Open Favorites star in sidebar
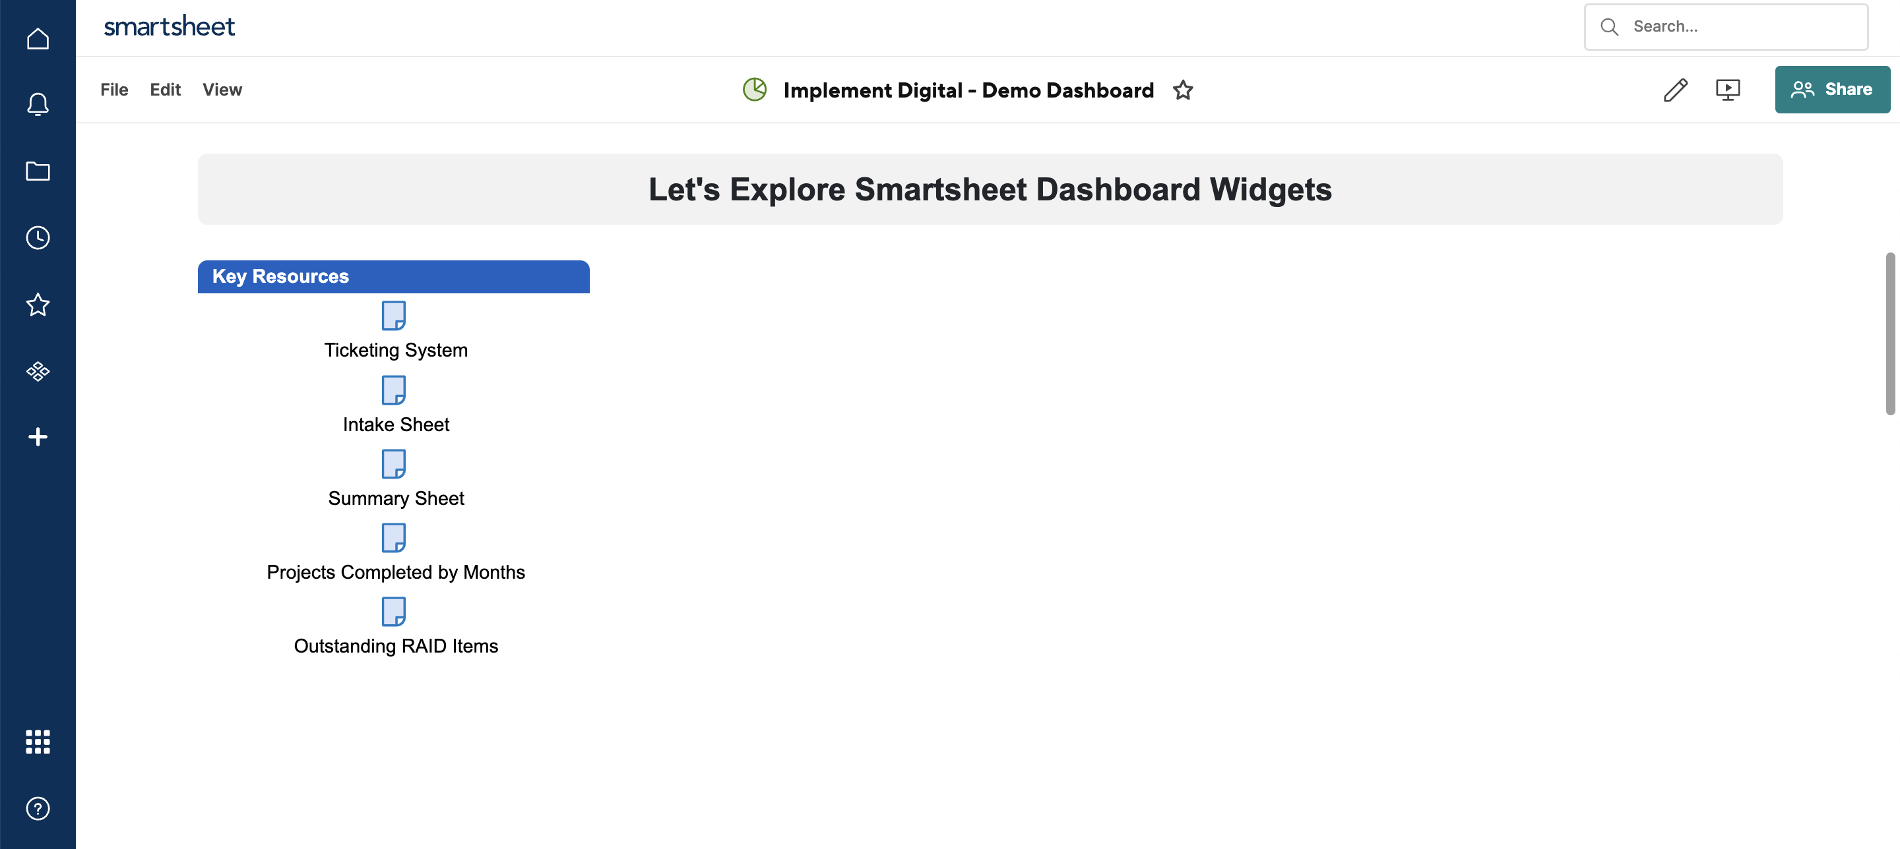The height and width of the screenshot is (849, 1900). click(x=38, y=305)
